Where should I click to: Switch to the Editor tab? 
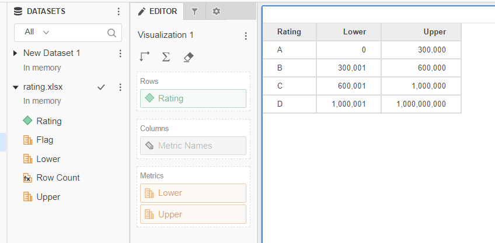coord(157,11)
